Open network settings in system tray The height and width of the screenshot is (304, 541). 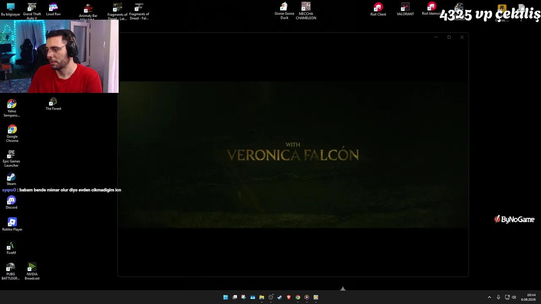coord(507,297)
